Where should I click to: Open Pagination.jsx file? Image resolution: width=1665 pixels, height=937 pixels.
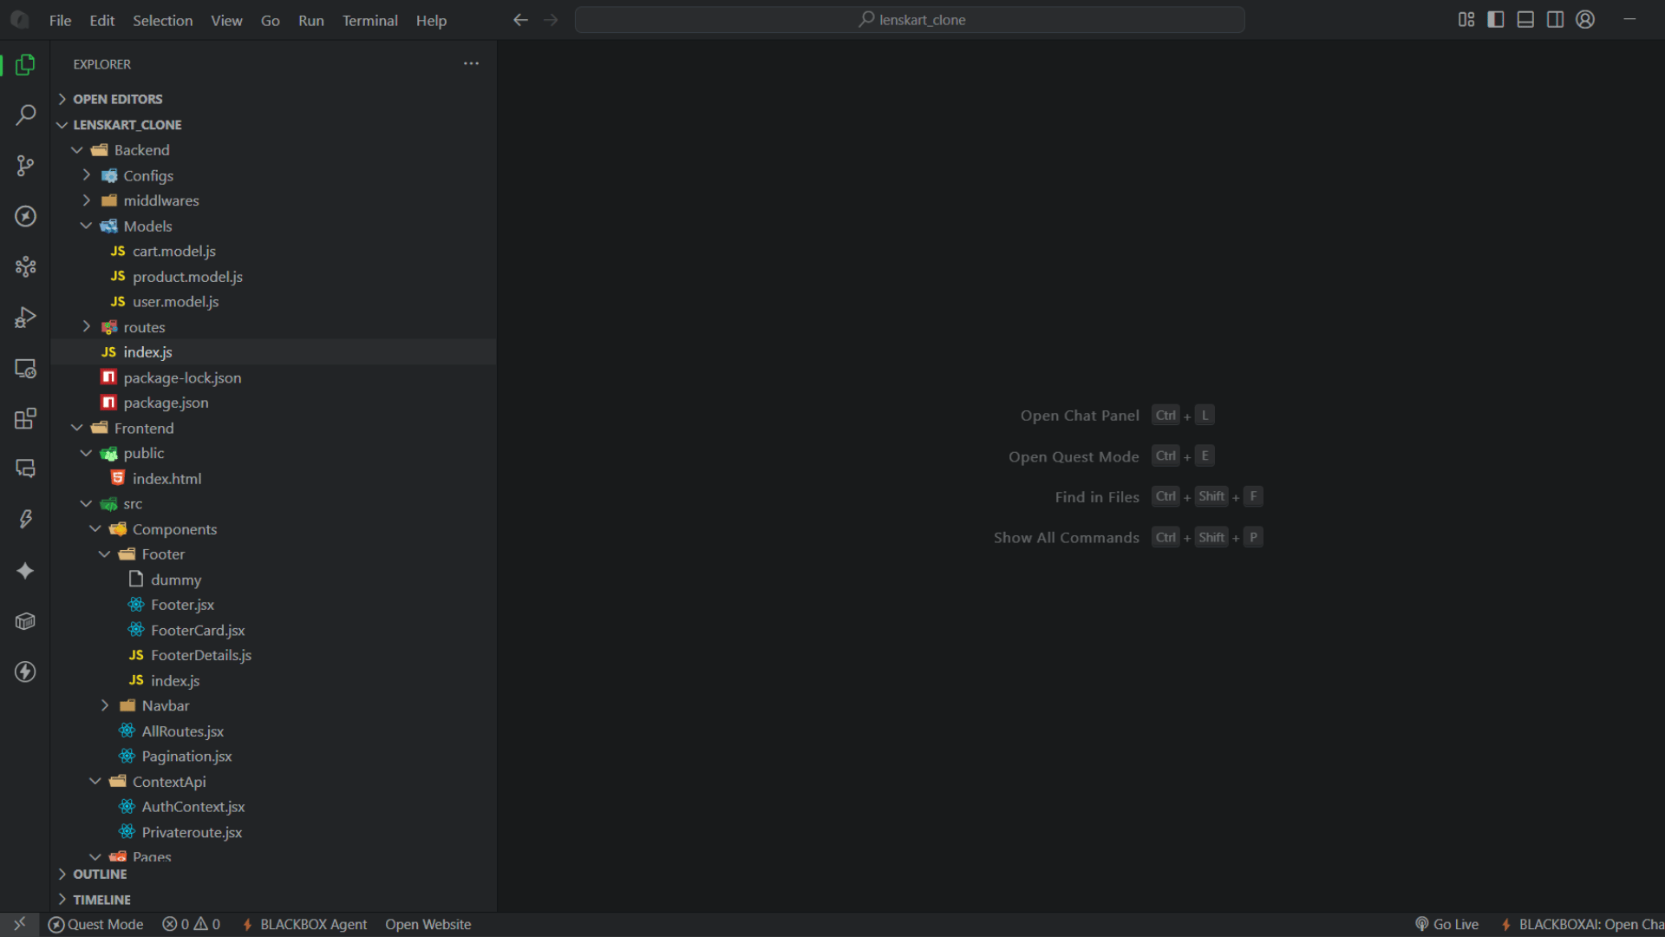click(186, 756)
